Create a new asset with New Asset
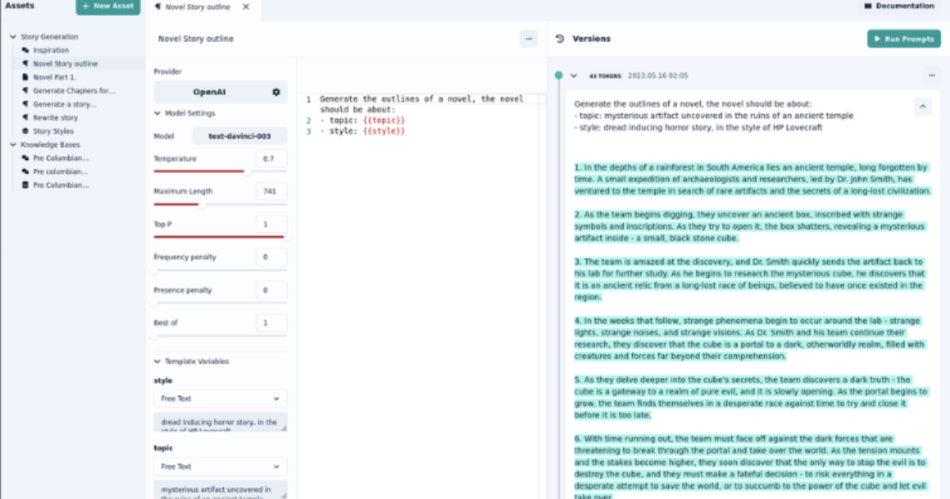Viewport: 950px width, 499px height. pyautogui.click(x=108, y=7)
